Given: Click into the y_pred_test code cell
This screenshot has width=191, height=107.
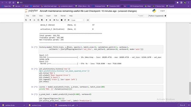Looking at the screenshot, I should tap(101, 97).
